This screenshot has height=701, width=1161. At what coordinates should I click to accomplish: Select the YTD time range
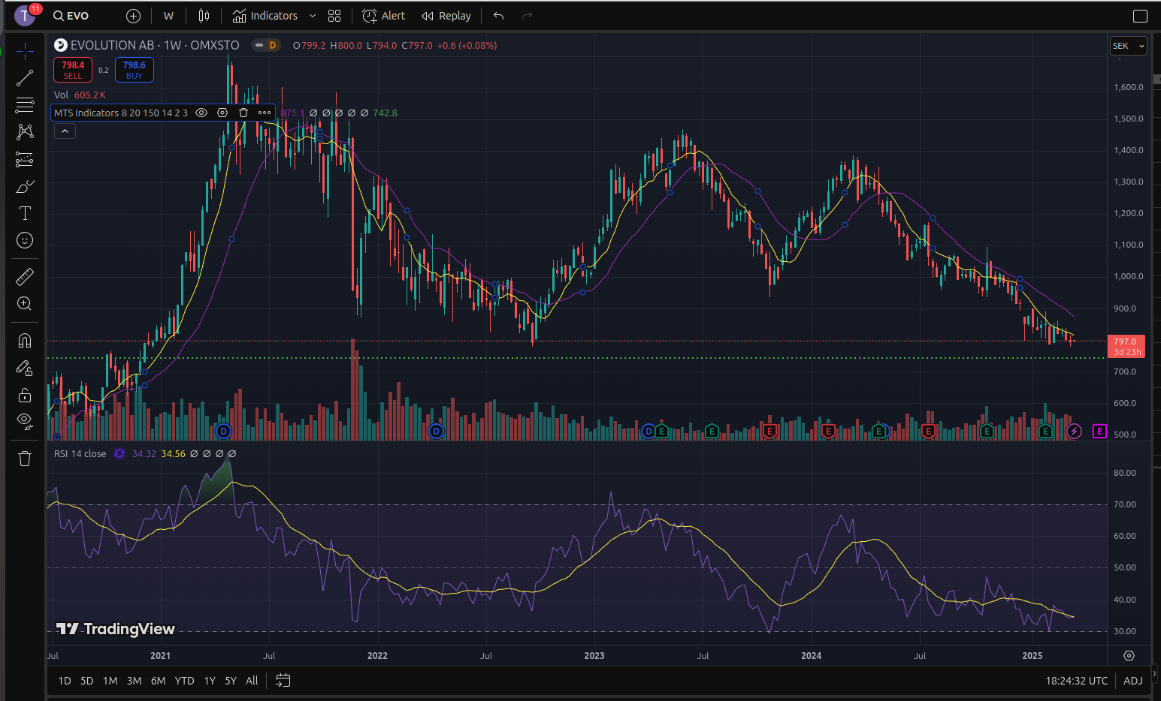(184, 681)
